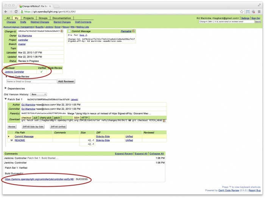This screenshot has width=265, height=198.
Task: Open the jenkins controller-verify build link
Action: click(x=39, y=179)
